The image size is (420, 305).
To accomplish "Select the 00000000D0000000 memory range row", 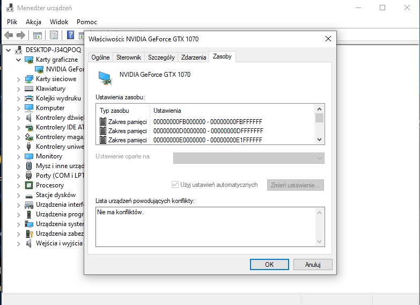I will 205,131.
